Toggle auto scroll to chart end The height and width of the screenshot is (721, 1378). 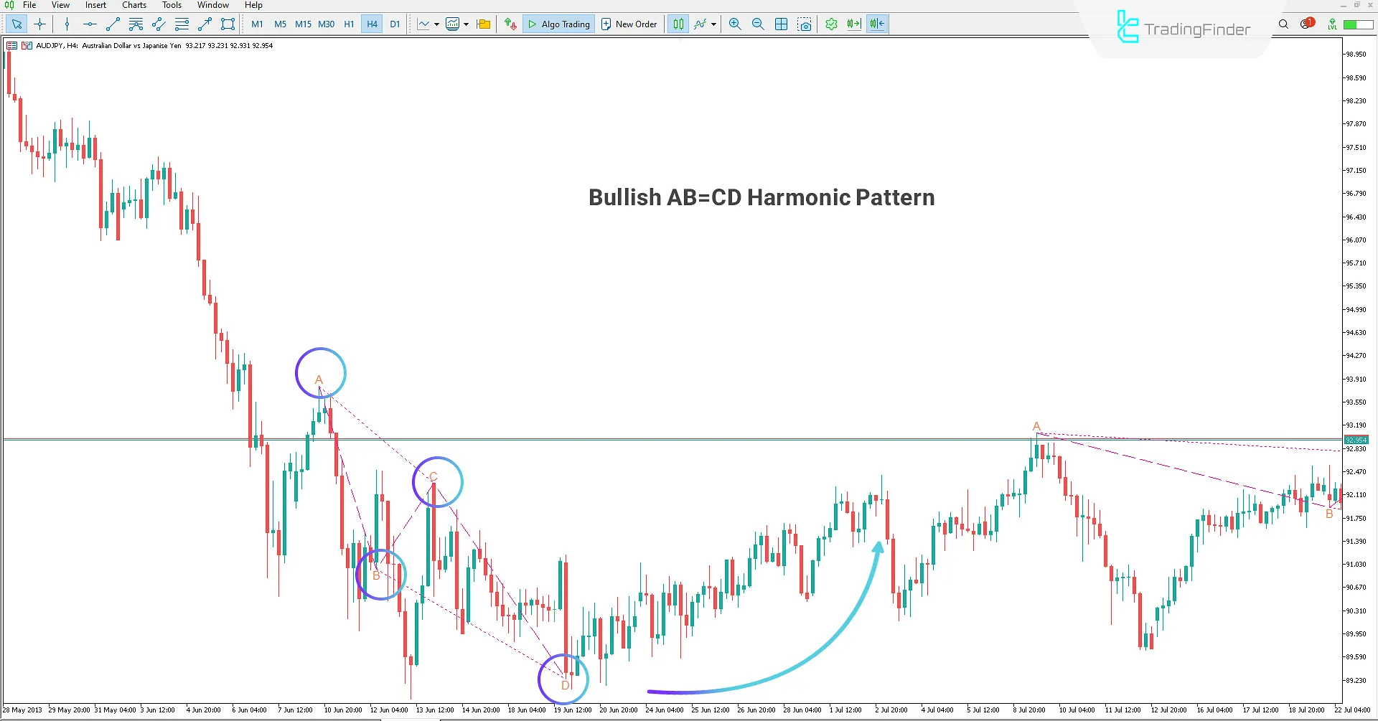click(x=853, y=24)
